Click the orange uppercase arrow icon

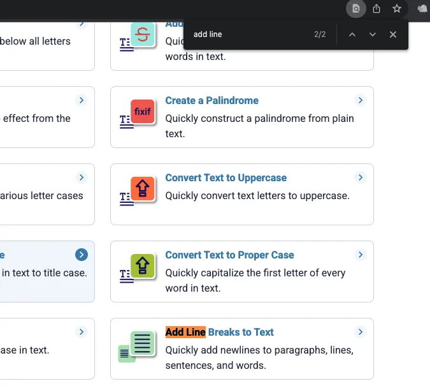143,188
